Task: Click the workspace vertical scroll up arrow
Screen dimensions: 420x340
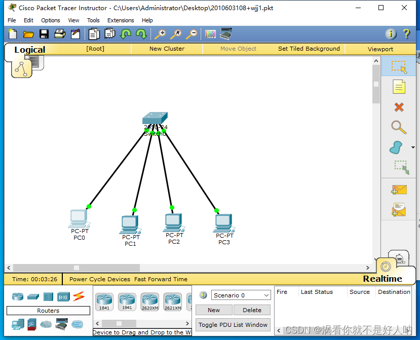Action: tap(376, 61)
